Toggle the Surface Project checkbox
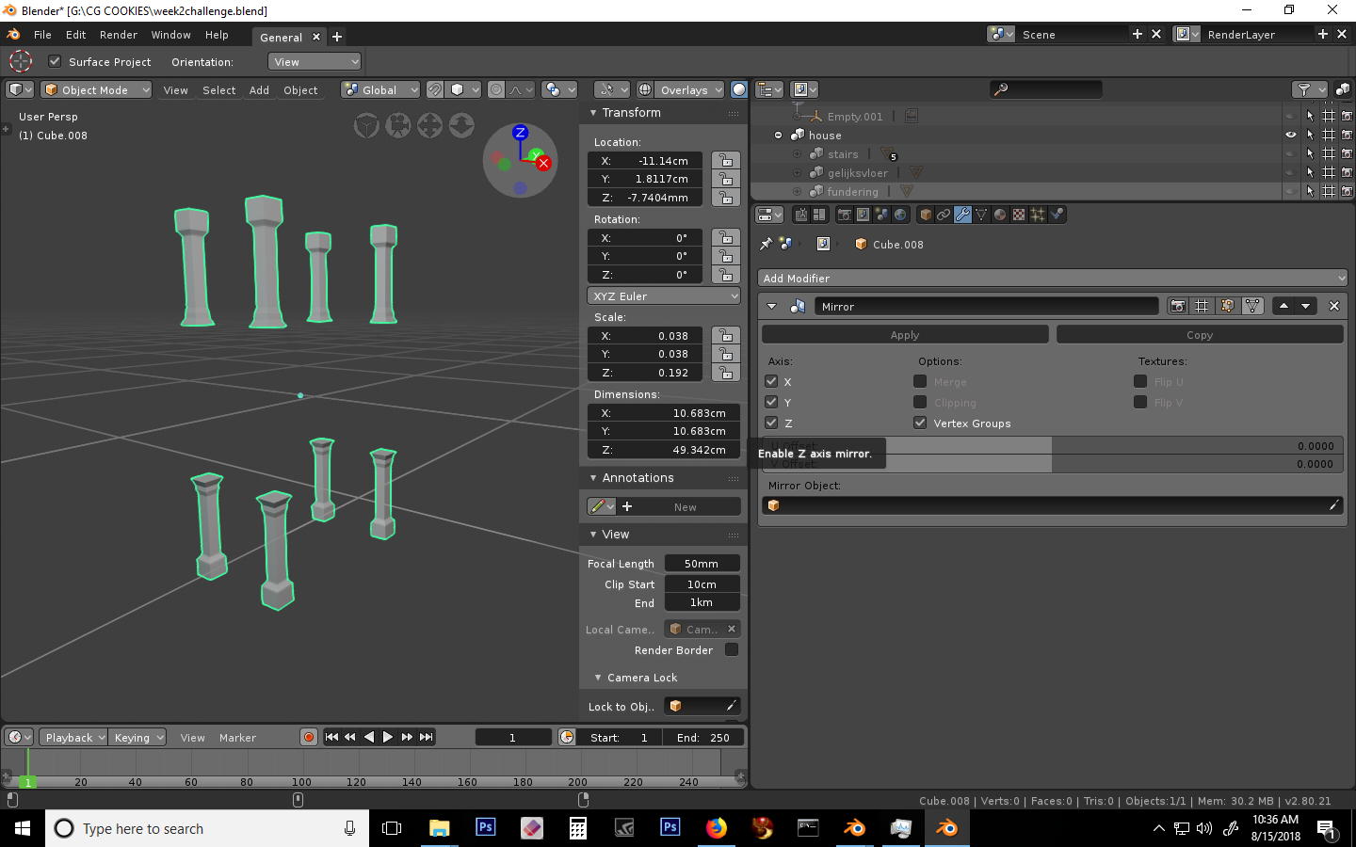Image resolution: width=1356 pixels, height=847 pixels. pyautogui.click(x=55, y=61)
